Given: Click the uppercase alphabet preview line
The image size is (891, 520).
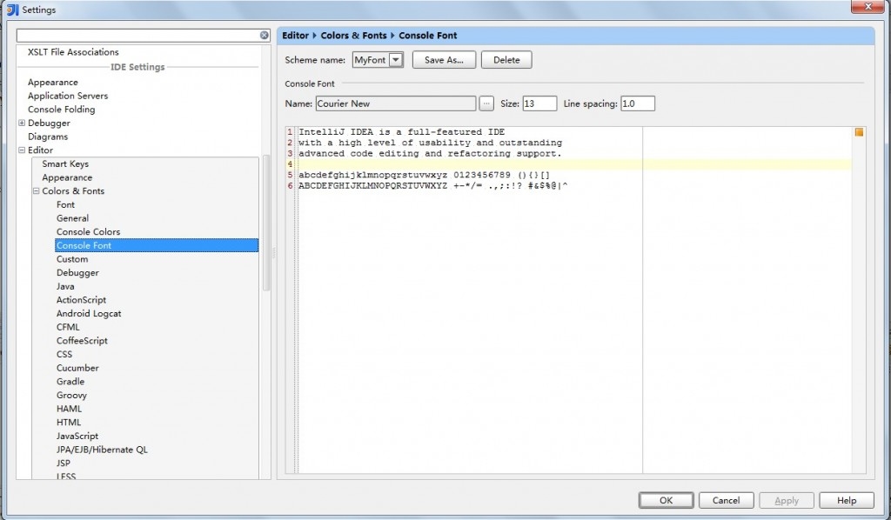Looking at the screenshot, I should click(433, 186).
